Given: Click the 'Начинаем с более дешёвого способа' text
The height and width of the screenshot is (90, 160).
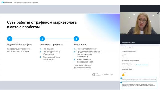Looking at the screenshot, I should (82, 66).
